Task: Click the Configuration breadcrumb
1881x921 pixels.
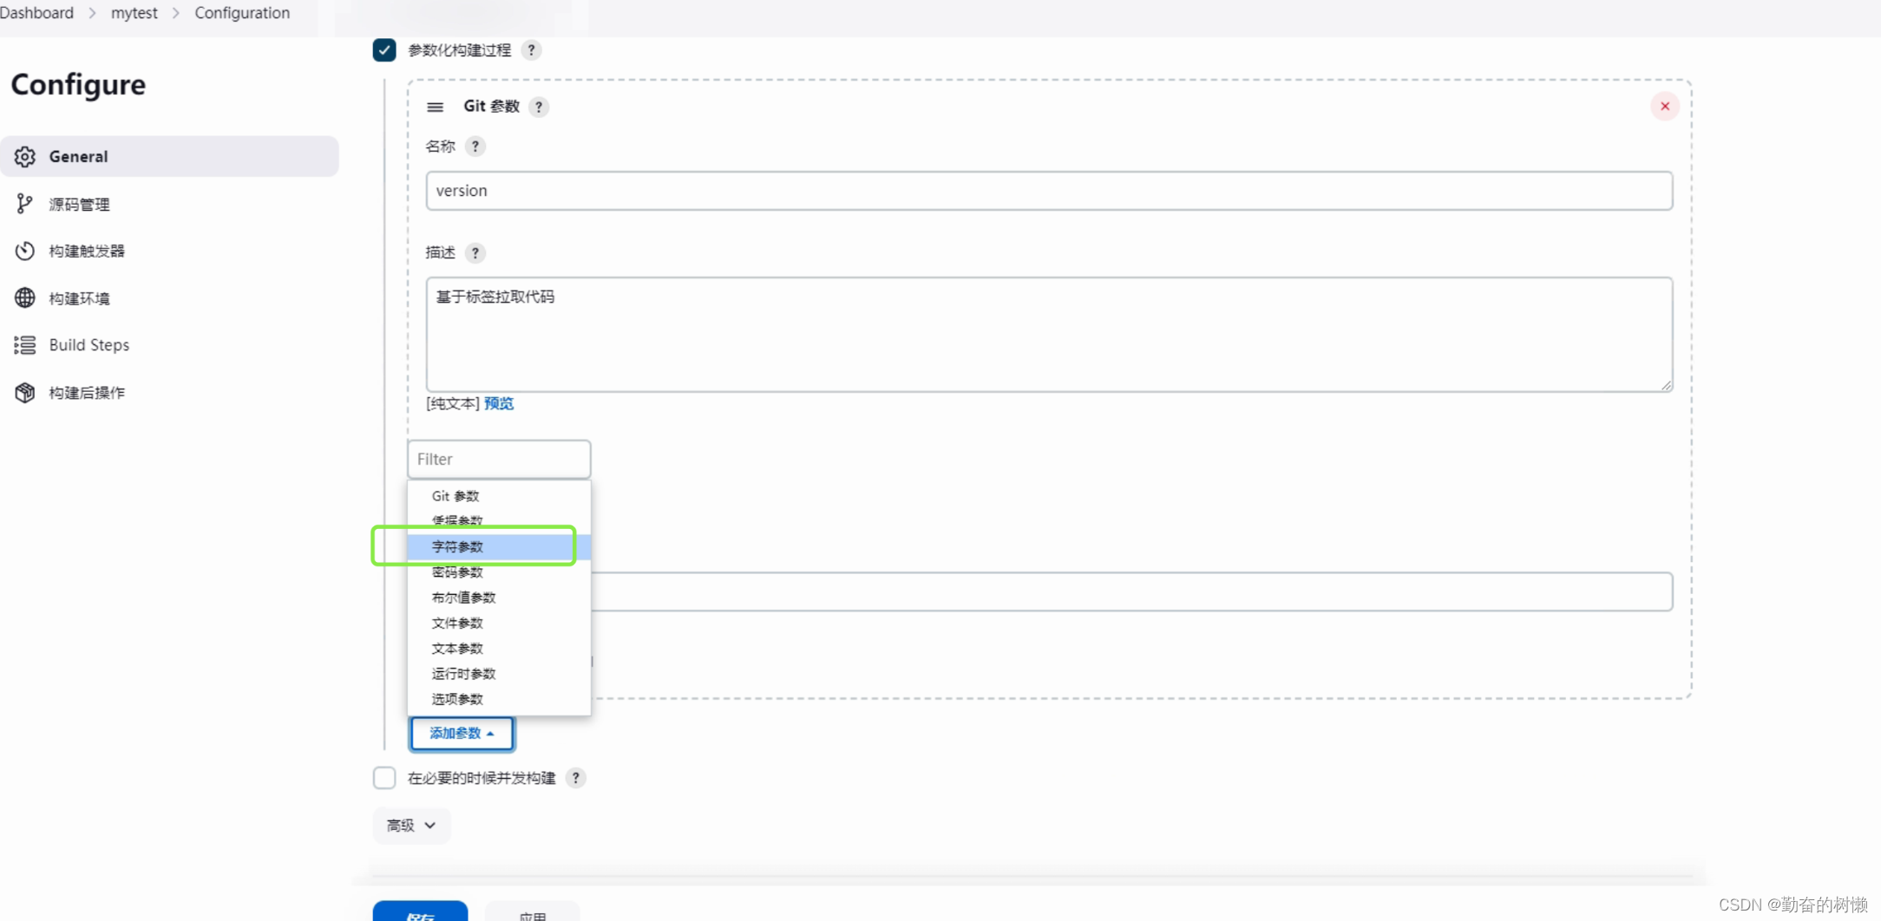Action: (242, 13)
